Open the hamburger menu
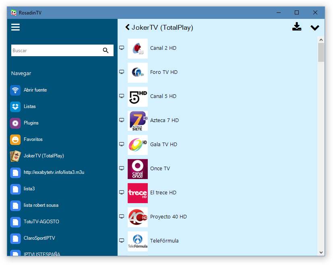The height and width of the screenshot is (265, 333). pyautogui.click(x=15, y=27)
